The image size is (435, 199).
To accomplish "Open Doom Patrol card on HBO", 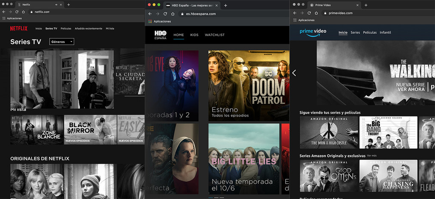I will click(249, 86).
